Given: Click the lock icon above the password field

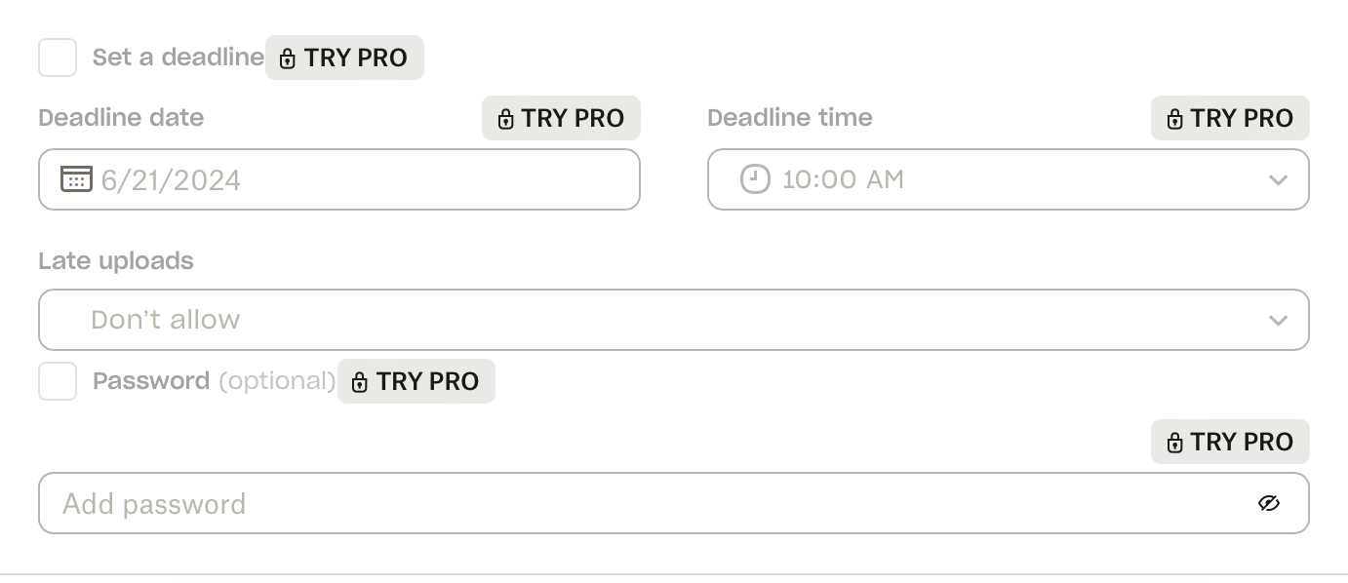Looking at the screenshot, I should point(1174,442).
